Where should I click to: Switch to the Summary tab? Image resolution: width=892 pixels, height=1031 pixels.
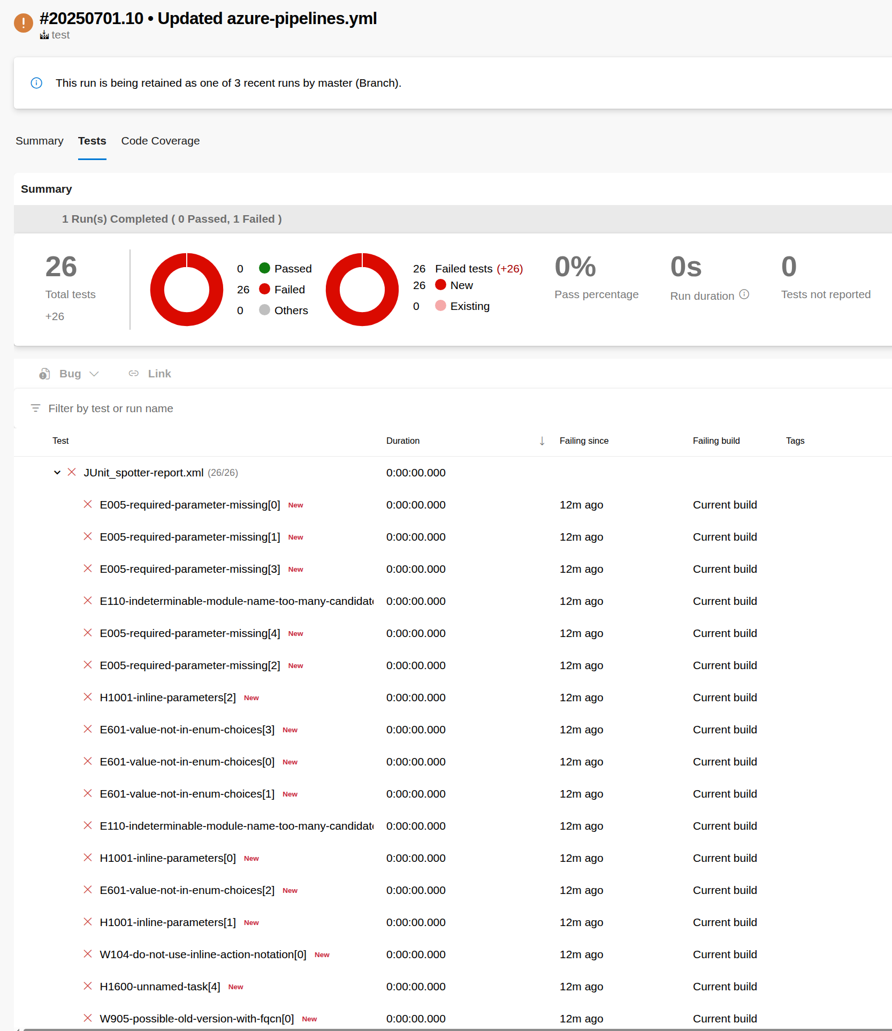coord(40,141)
